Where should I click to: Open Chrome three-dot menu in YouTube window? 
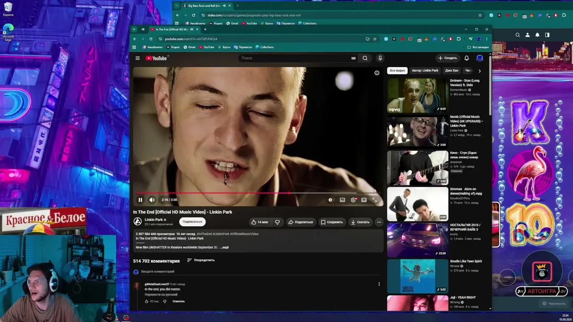pos(487,39)
